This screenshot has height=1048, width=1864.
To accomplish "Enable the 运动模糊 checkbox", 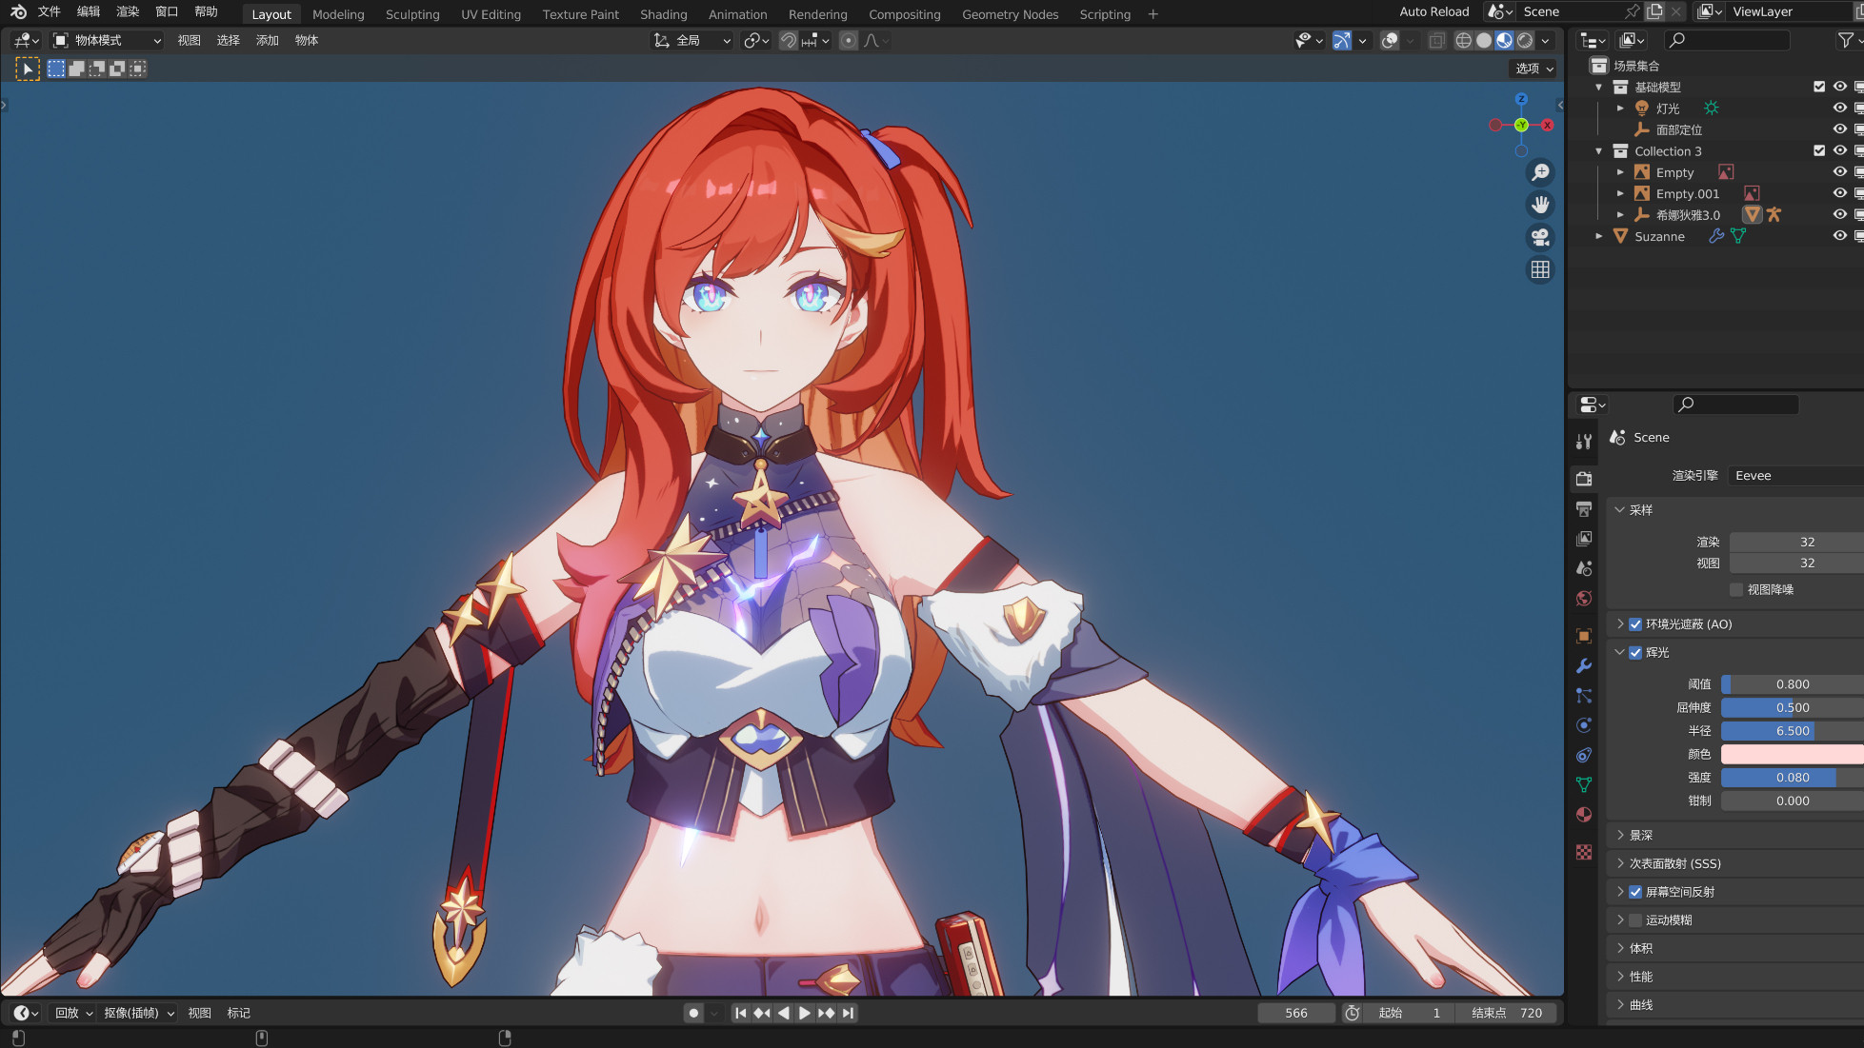I will click(x=1635, y=920).
